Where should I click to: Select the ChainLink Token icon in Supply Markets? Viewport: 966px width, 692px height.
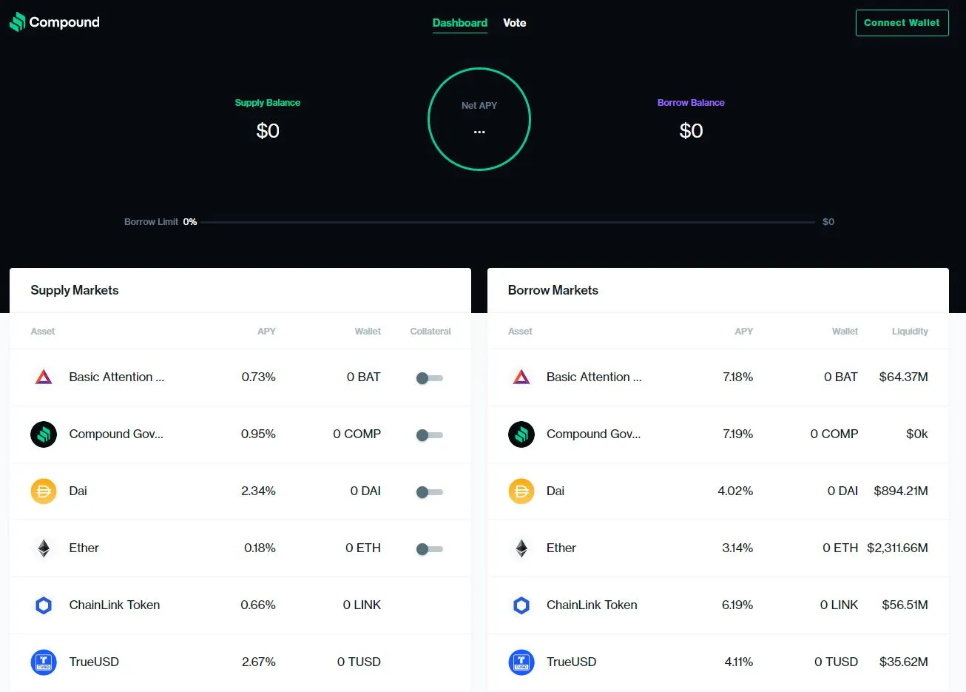pos(43,605)
